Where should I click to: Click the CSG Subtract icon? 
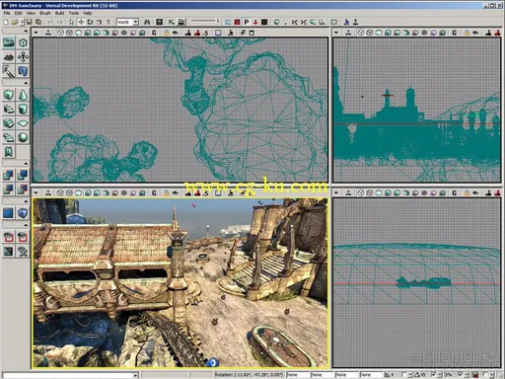point(23,175)
